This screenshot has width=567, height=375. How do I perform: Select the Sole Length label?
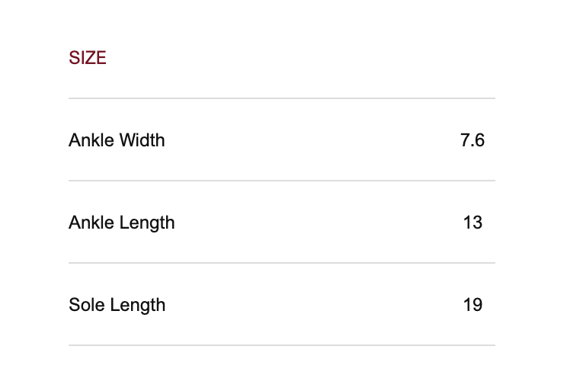click(x=117, y=305)
